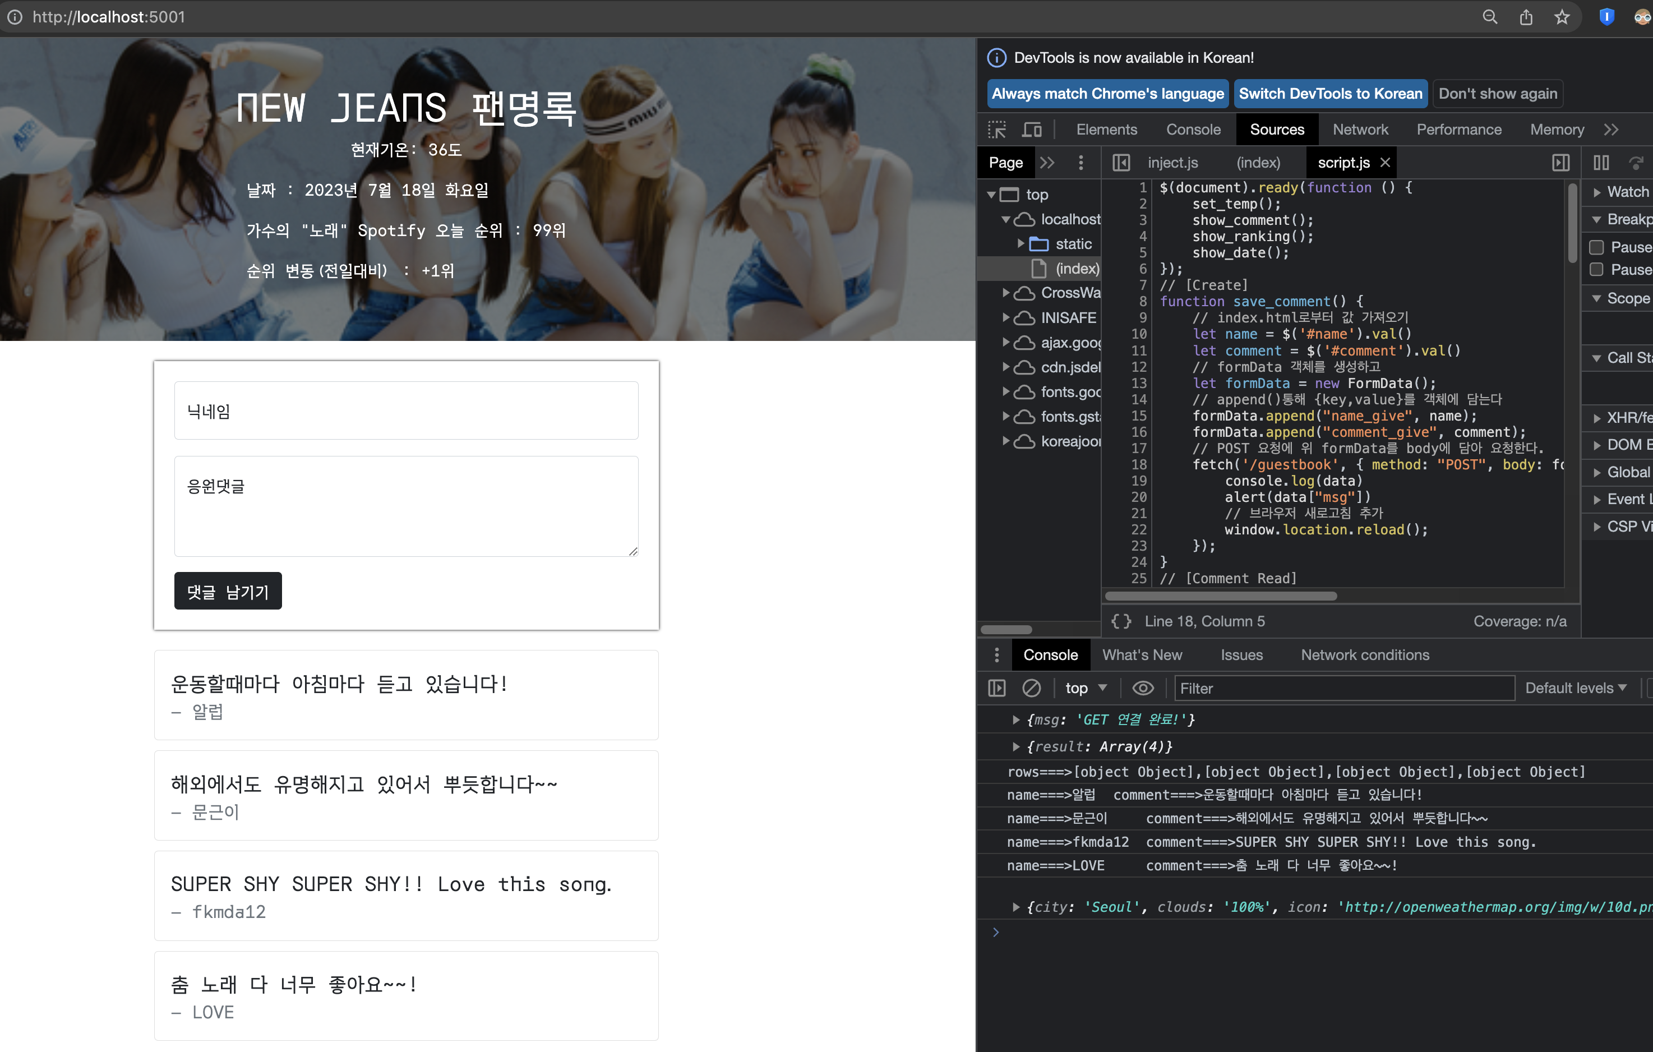The image size is (1653, 1052).
Task: Click the inspect element picker icon
Action: [997, 129]
